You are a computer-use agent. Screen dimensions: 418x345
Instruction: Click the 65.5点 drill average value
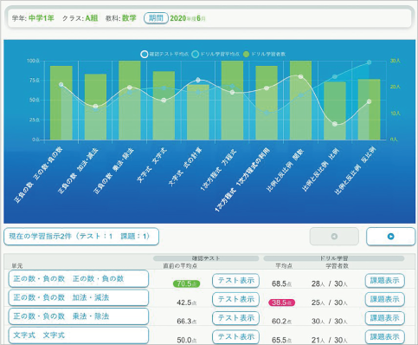[x=281, y=340]
